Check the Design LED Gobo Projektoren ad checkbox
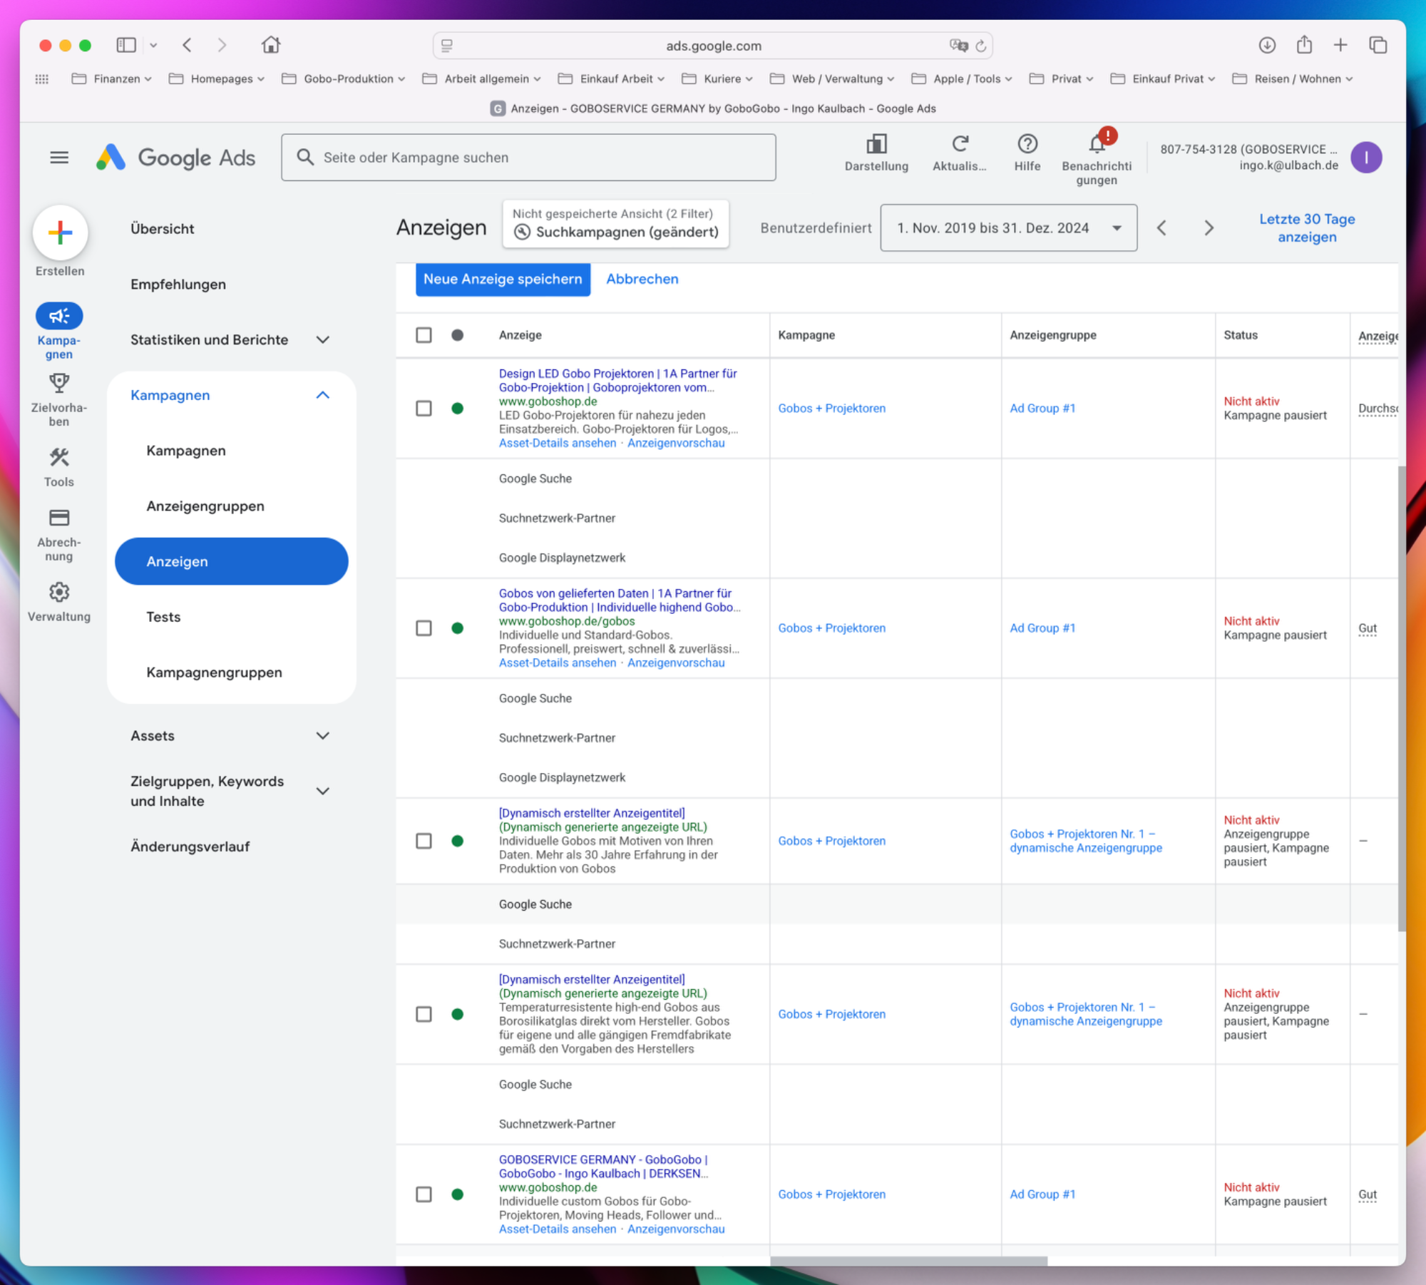 coord(424,409)
